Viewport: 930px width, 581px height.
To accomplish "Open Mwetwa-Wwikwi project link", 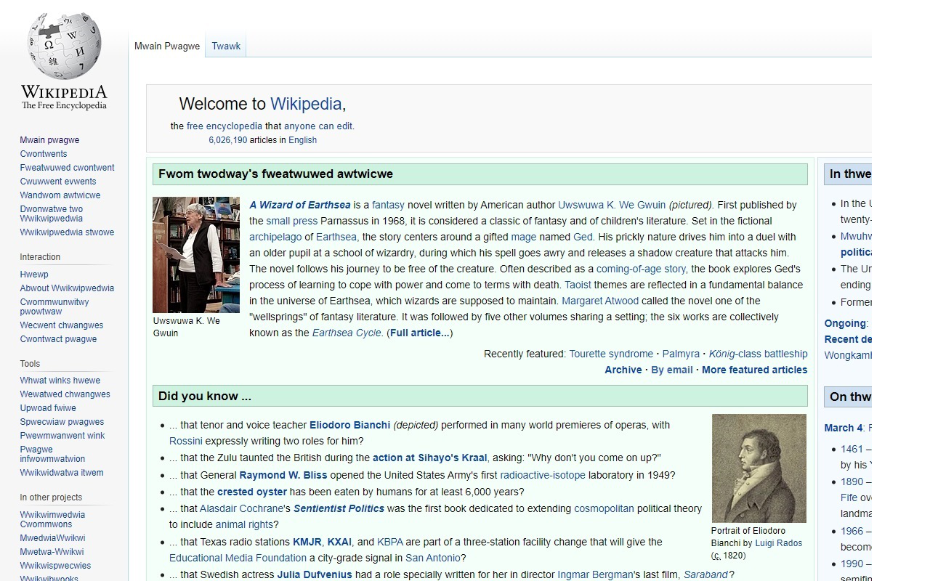I will point(52,552).
